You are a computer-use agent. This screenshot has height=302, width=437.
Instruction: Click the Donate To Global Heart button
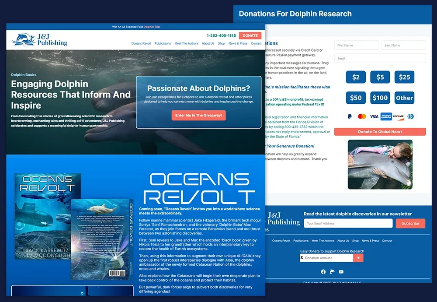(x=380, y=132)
